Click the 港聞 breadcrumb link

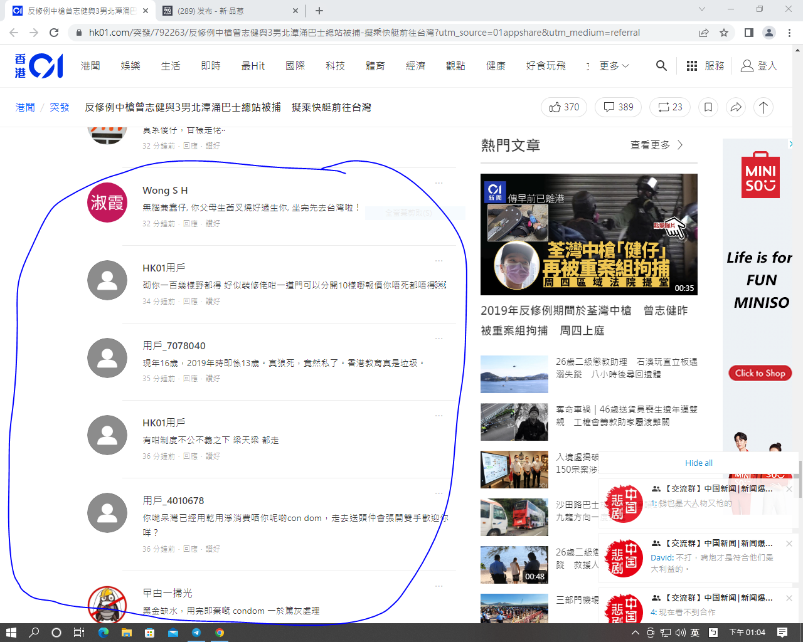[x=25, y=107]
